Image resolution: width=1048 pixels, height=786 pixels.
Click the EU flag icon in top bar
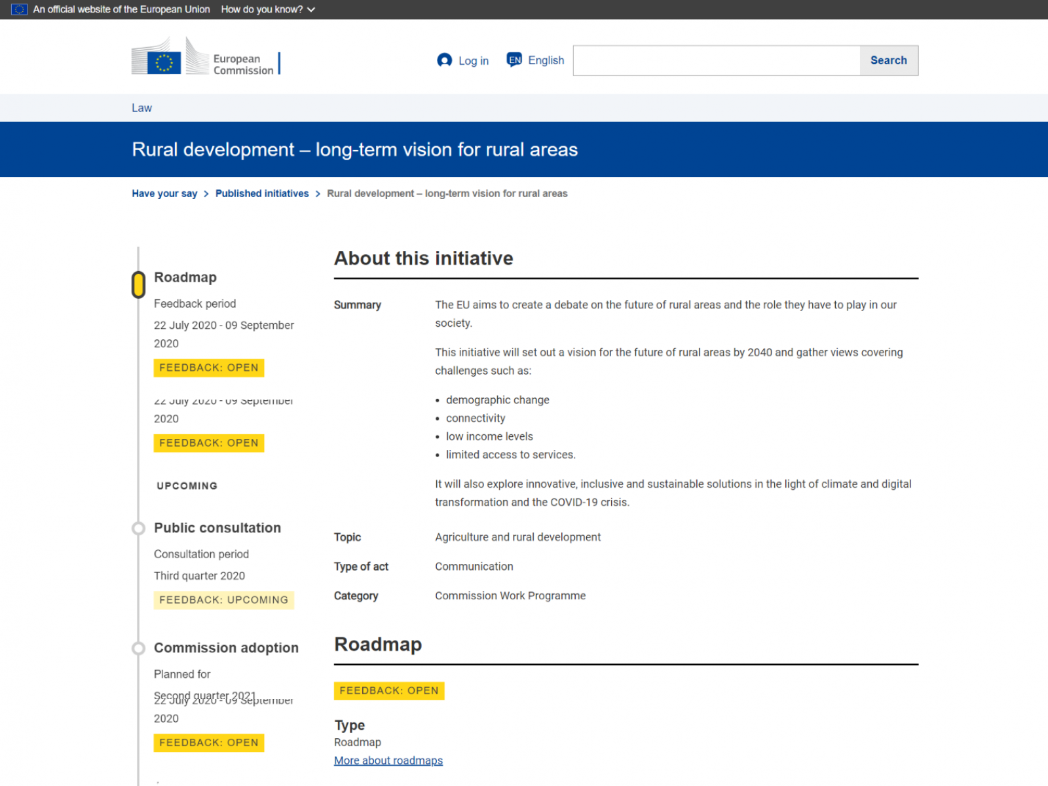click(x=19, y=9)
